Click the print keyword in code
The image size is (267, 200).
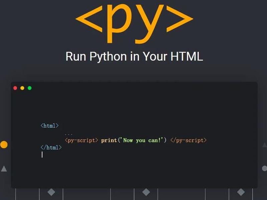tap(109, 140)
